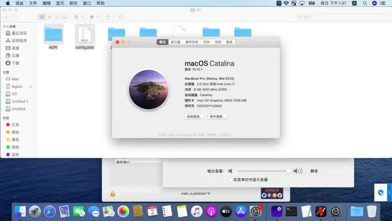
Task: Go back in Finder toolbar
Action: pyautogui.click(x=7, y=17)
